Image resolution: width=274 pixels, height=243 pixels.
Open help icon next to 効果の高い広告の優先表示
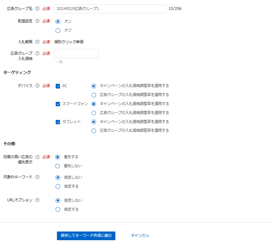[37, 157]
